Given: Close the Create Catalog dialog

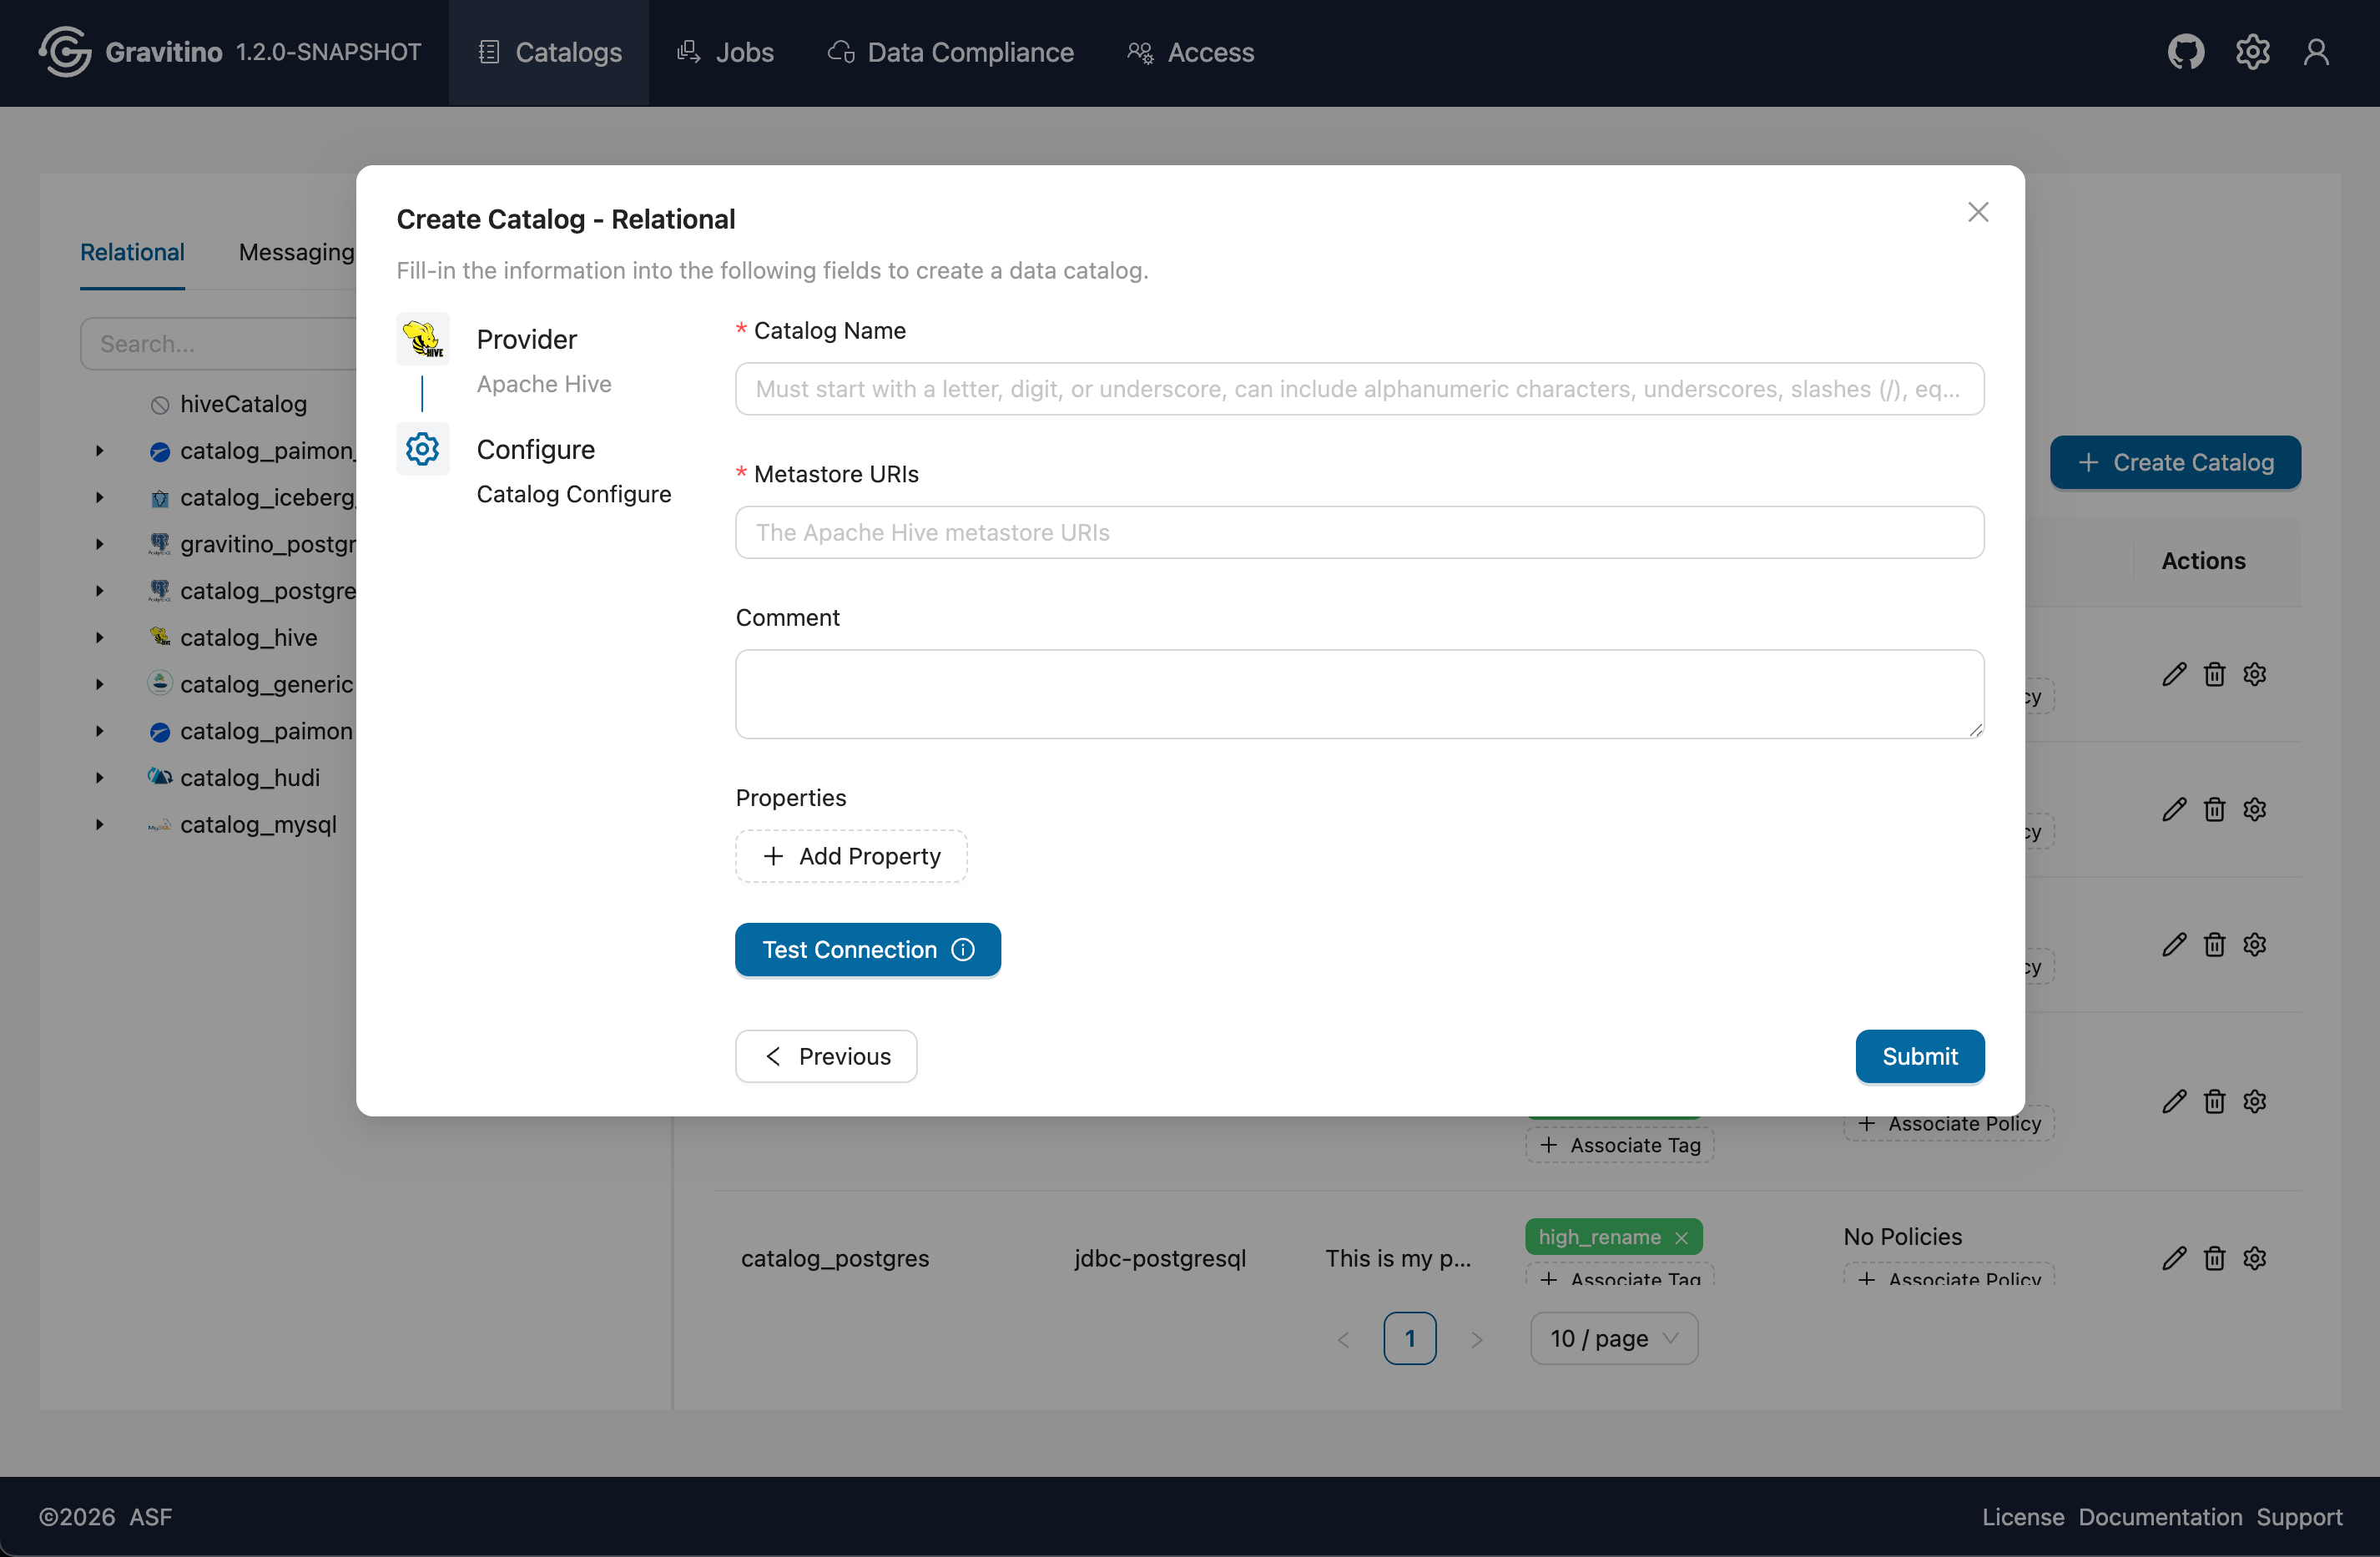Looking at the screenshot, I should (x=1977, y=212).
